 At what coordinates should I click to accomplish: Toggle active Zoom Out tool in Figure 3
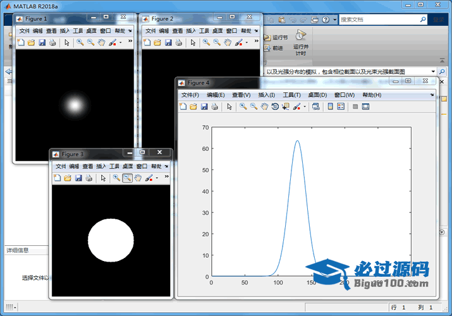coord(127,178)
